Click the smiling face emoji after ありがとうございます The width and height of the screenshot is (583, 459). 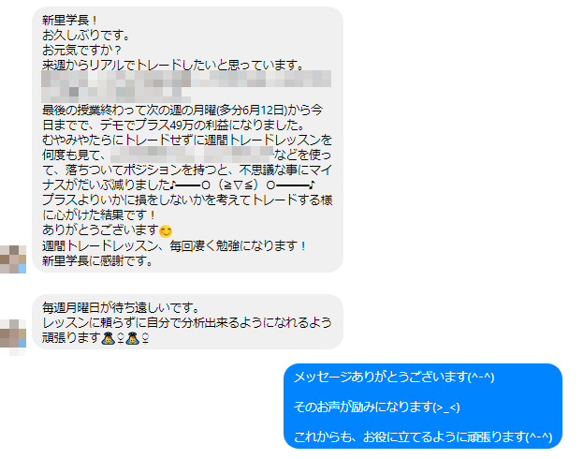(x=166, y=231)
